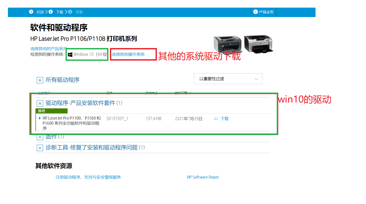The width and height of the screenshot is (366, 204).
Task: Click HP LaserJet Pro P1106/P1108 title
Action: pyautogui.click(x=84, y=39)
